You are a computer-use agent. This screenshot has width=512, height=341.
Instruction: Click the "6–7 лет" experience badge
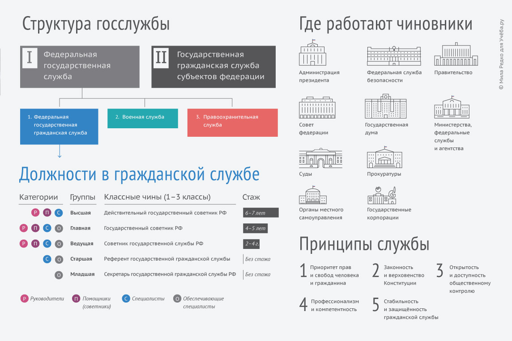click(x=260, y=213)
